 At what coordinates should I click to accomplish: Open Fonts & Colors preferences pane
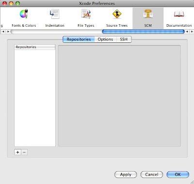[x=24, y=18]
